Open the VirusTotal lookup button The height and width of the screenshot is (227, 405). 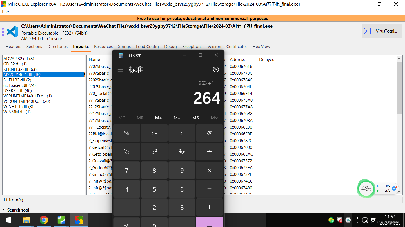[x=382, y=31]
